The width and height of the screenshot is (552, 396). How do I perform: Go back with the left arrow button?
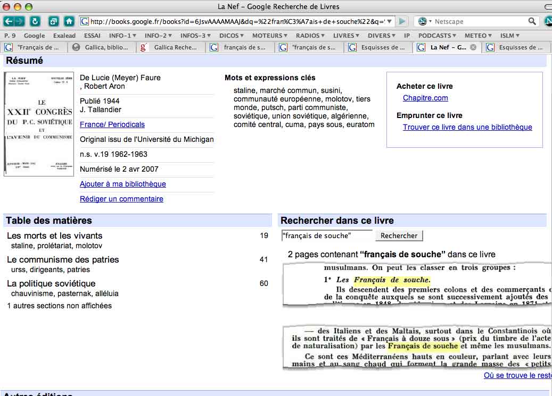(x=9, y=21)
